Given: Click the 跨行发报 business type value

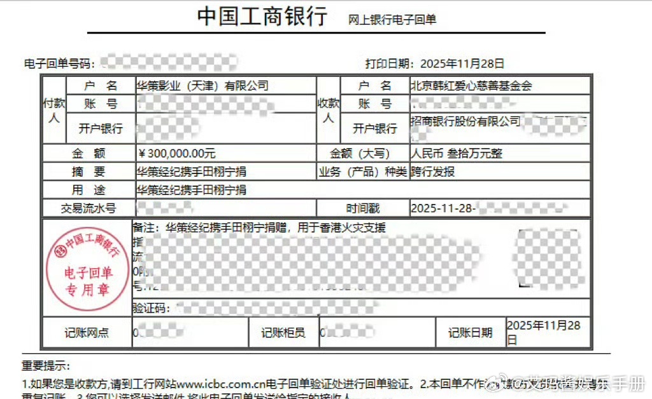Looking at the screenshot, I should tap(432, 172).
